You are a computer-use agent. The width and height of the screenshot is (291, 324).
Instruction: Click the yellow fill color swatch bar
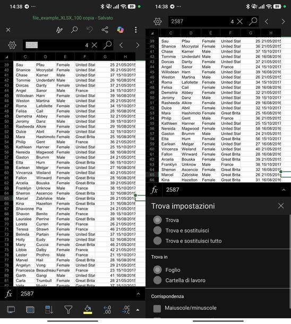[88, 313]
